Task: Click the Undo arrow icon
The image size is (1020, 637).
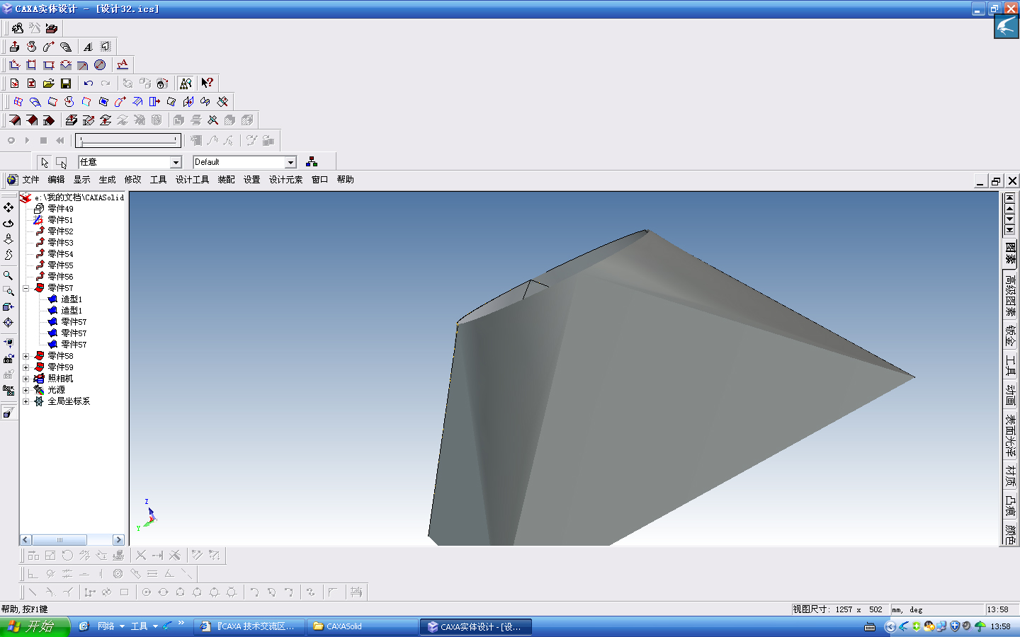Action: pyautogui.click(x=89, y=84)
